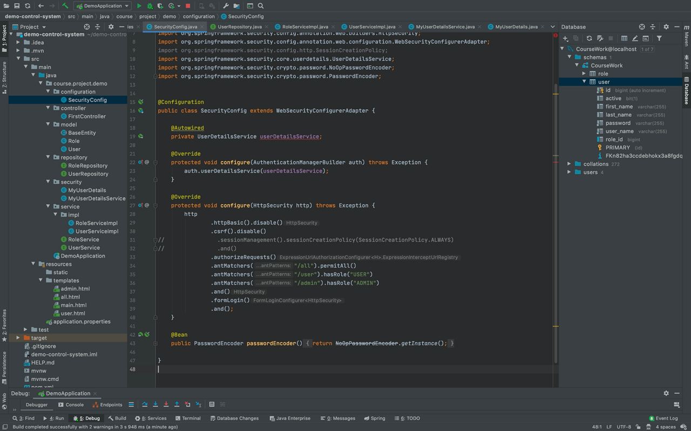This screenshot has height=431, width=691.
Task: Show hidden editor tabs dropdown arrow
Action: tap(552, 26)
